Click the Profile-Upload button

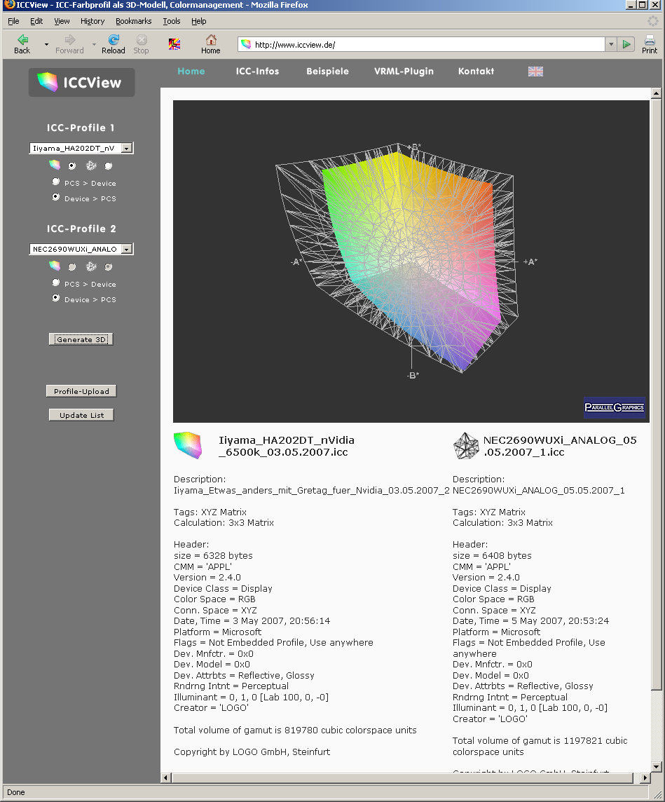pos(81,391)
